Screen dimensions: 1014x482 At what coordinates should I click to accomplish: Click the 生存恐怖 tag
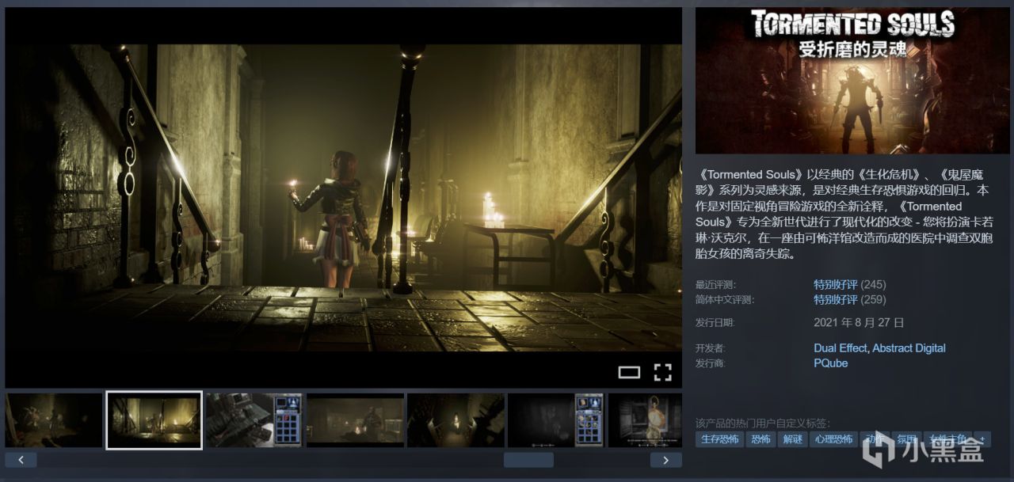(719, 439)
